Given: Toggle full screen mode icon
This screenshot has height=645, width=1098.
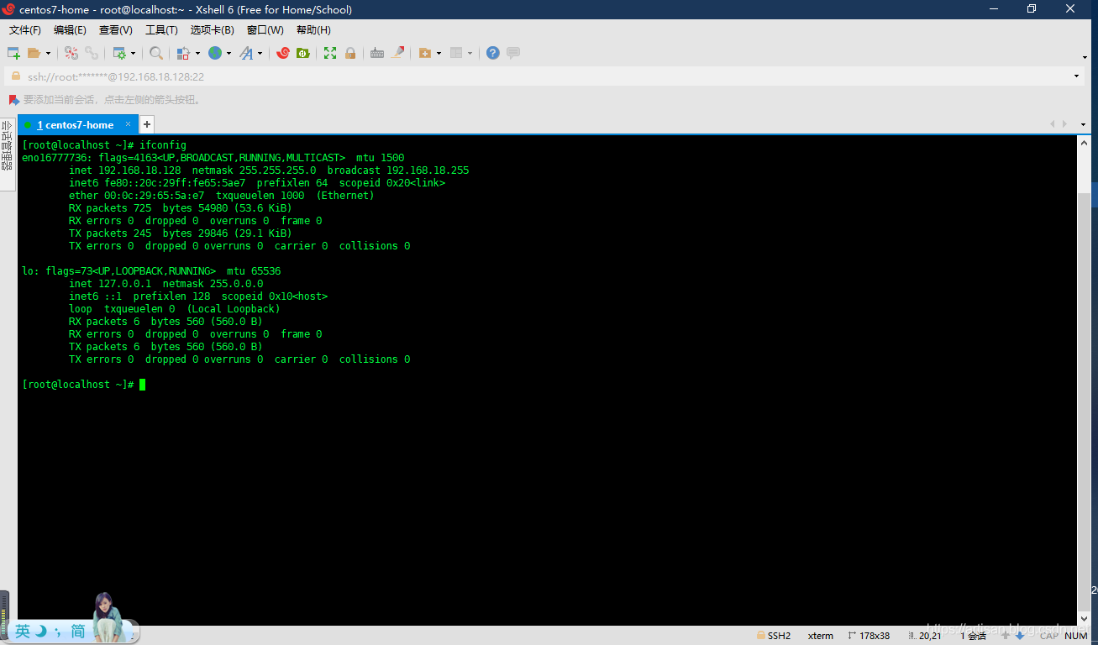Looking at the screenshot, I should pos(330,53).
